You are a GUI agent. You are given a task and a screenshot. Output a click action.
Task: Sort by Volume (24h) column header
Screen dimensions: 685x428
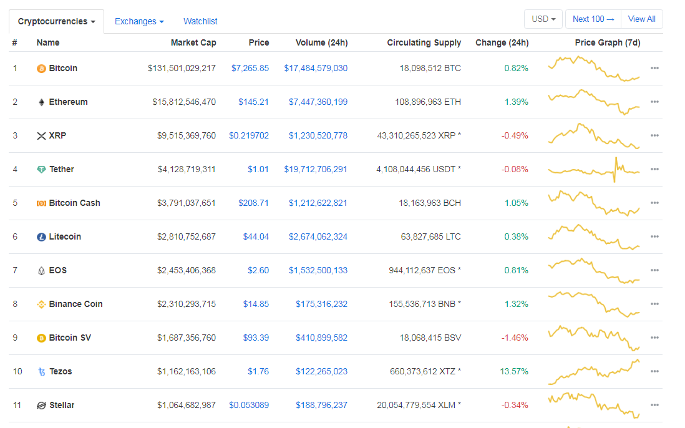tap(321, 43)
